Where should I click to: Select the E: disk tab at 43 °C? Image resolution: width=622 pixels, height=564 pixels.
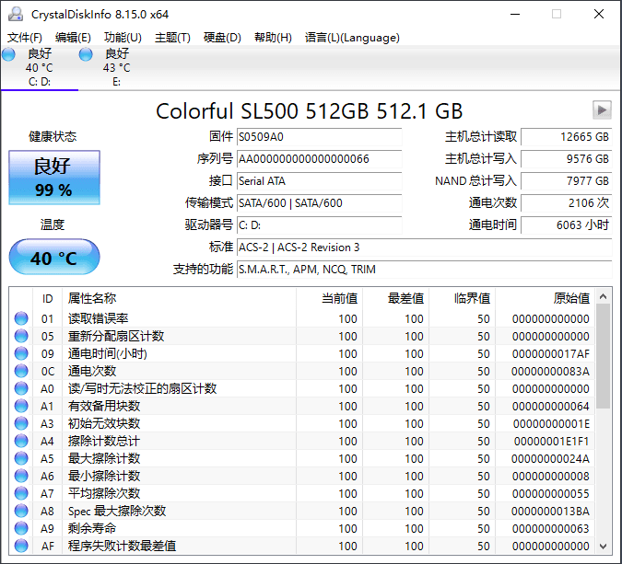tap(117, 67)
